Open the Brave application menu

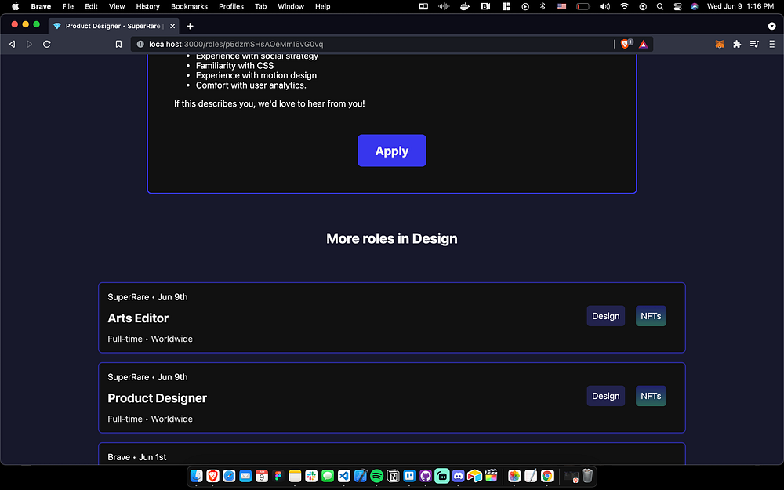point(41,6)
